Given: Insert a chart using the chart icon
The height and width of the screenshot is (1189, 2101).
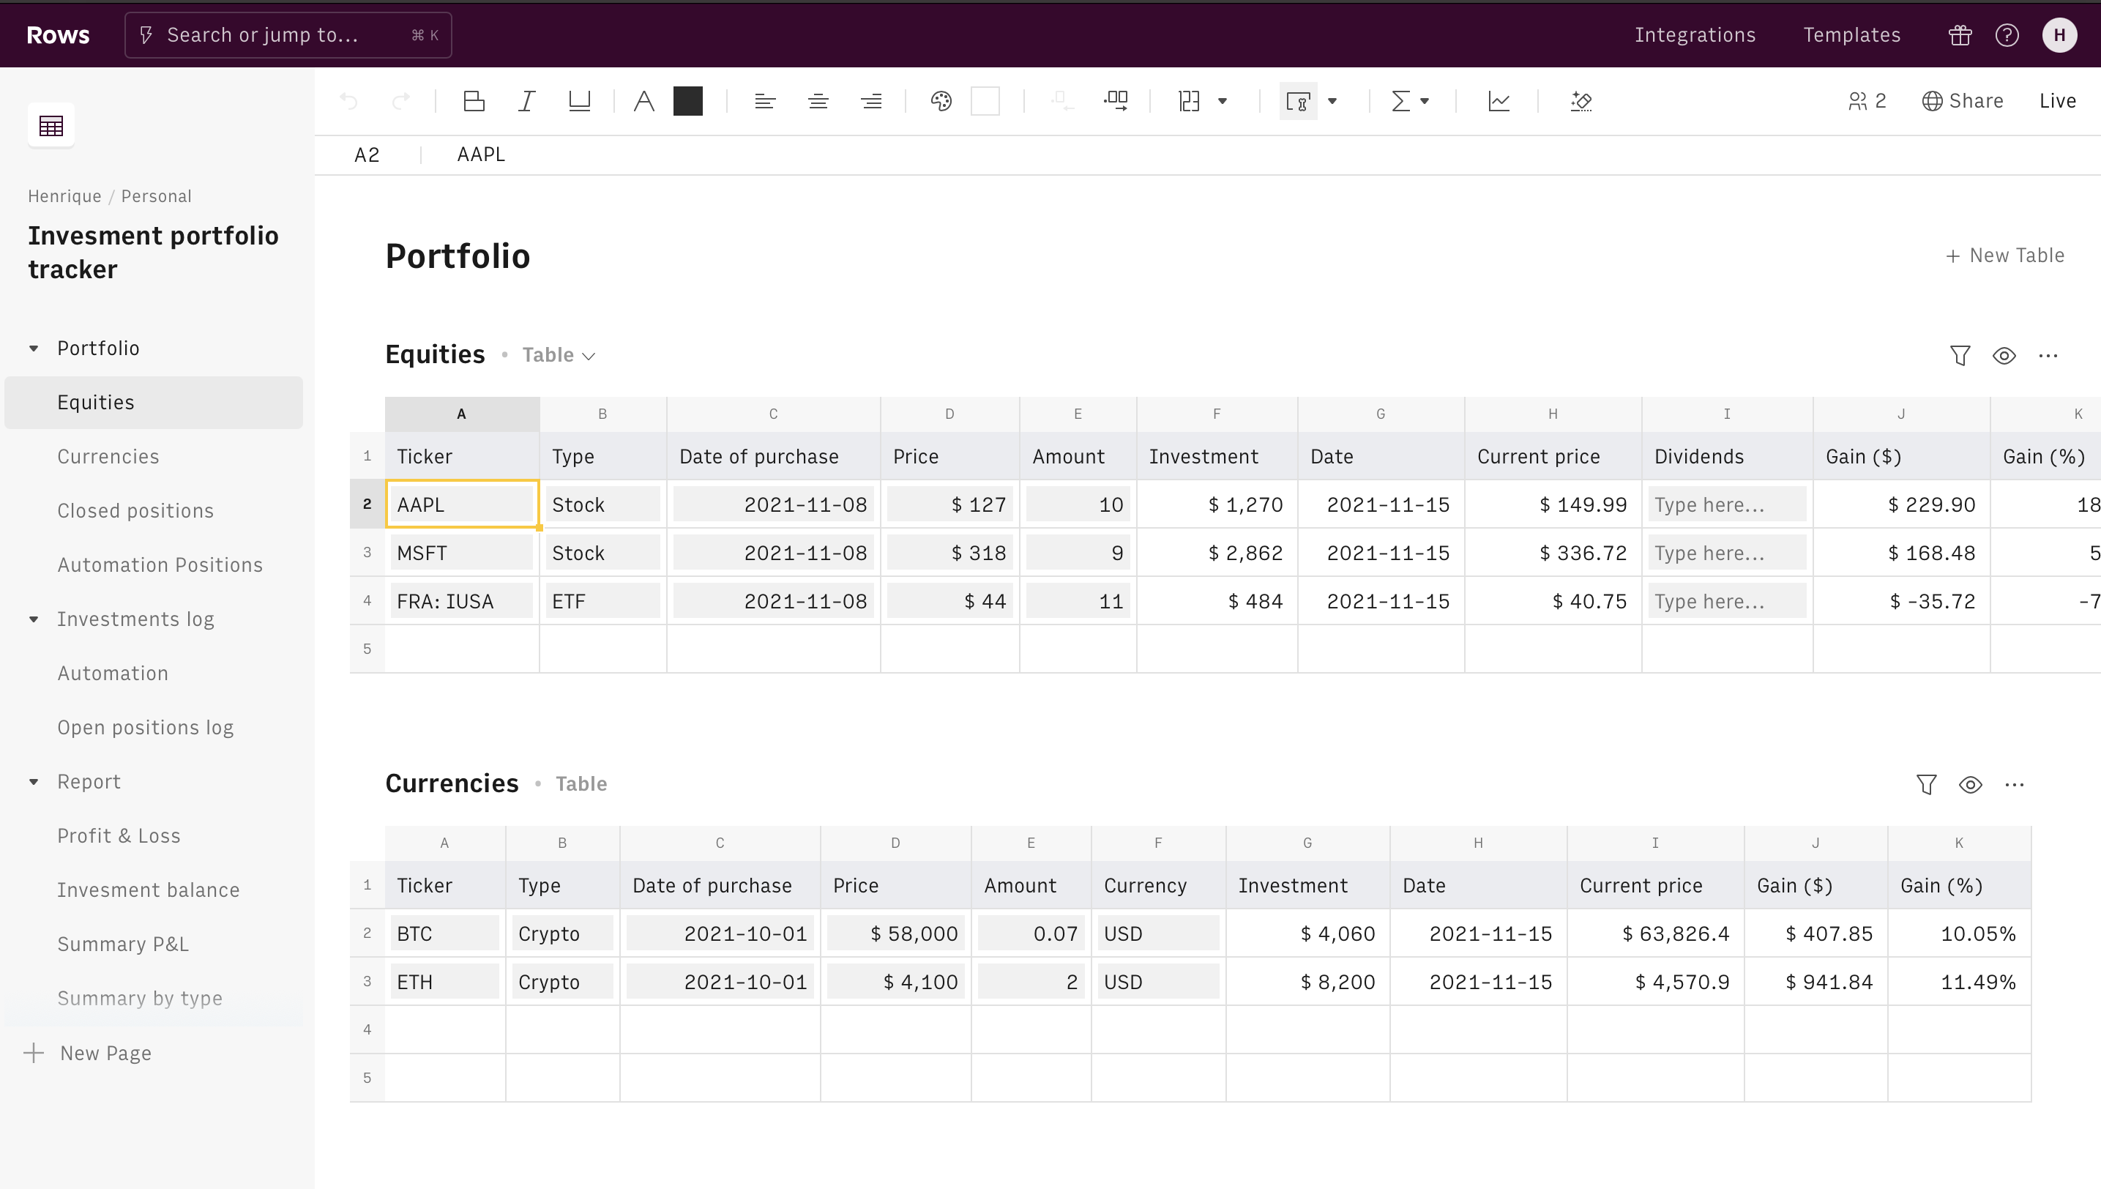Looking at the screenshot, I should [x=1500, y=100].
